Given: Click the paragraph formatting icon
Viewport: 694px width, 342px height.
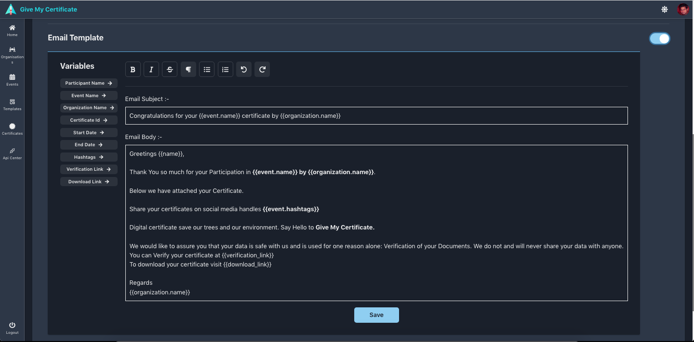Looking at the screenshot, I should tap(188, 69).
